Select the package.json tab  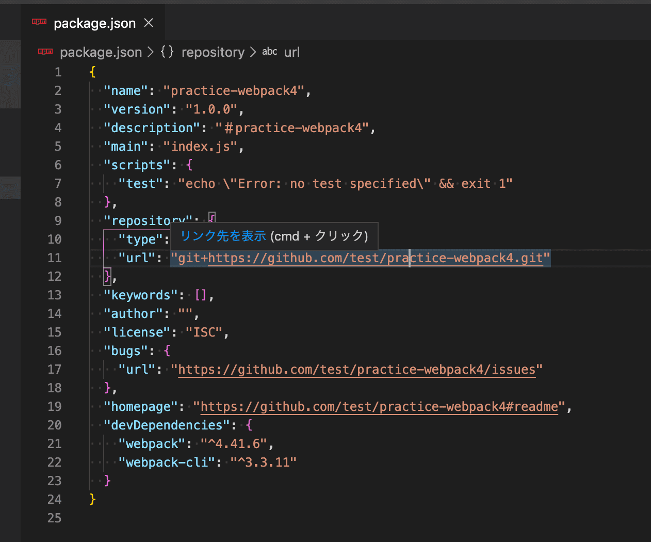(93, 23)
